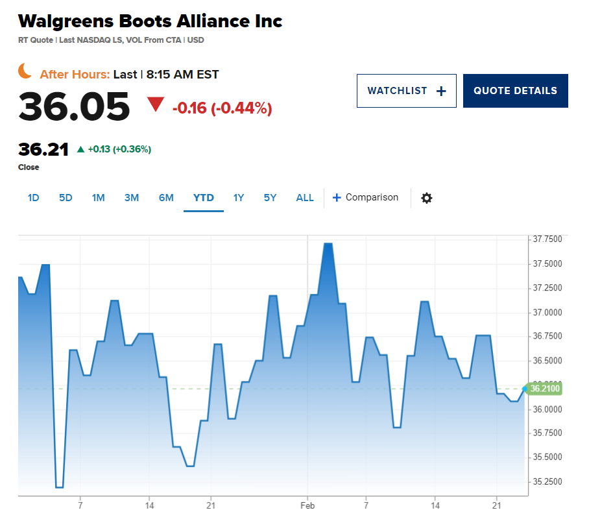Select the YTD range tab

click(x=204, y=198)
